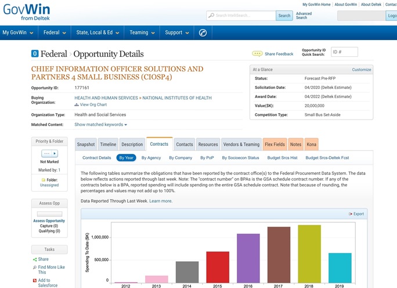Open the Vendors & Teaming tab

click(241, 145)
